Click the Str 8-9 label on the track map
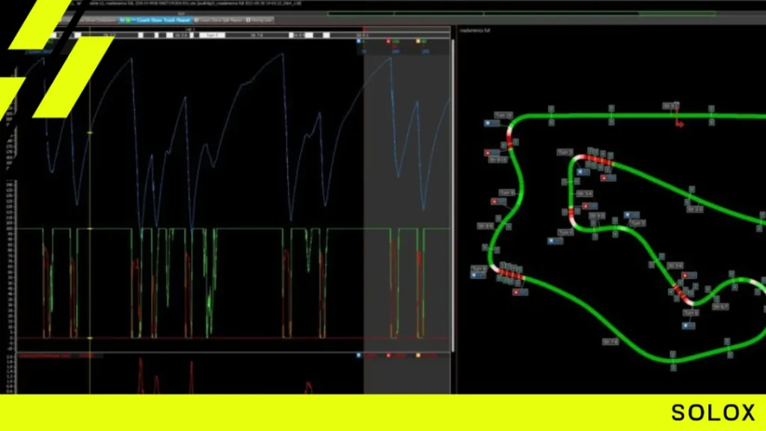Screen dimensions: 766x431 coord(485,226)
